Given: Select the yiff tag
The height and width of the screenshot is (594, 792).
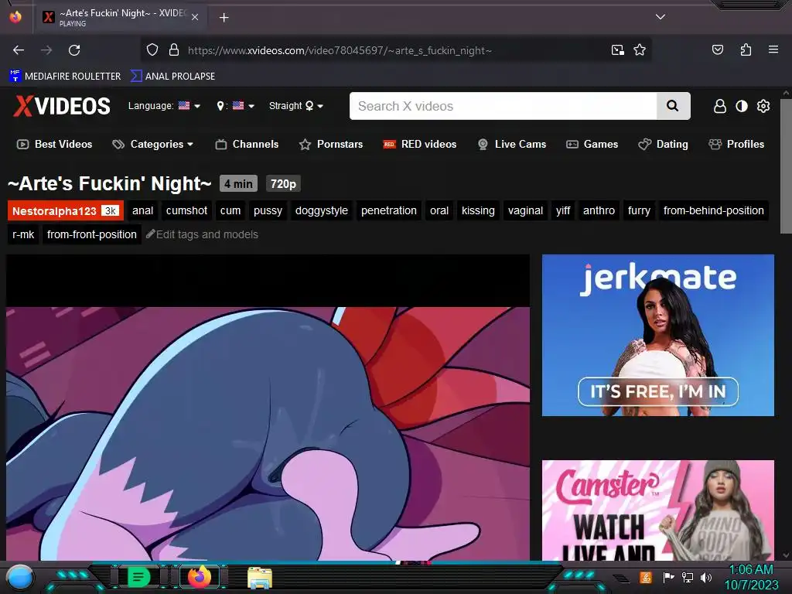Looking at the screenshot, I should click(x=563, y=210).
